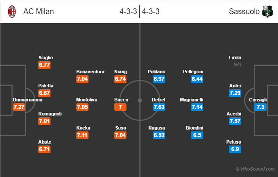Select Defrel's 7.63 rating badge
The width and height of the screenshot is (278, 177).
[159, 107]
